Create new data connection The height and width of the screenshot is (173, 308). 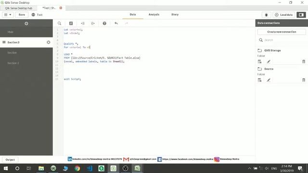(282, 32)
